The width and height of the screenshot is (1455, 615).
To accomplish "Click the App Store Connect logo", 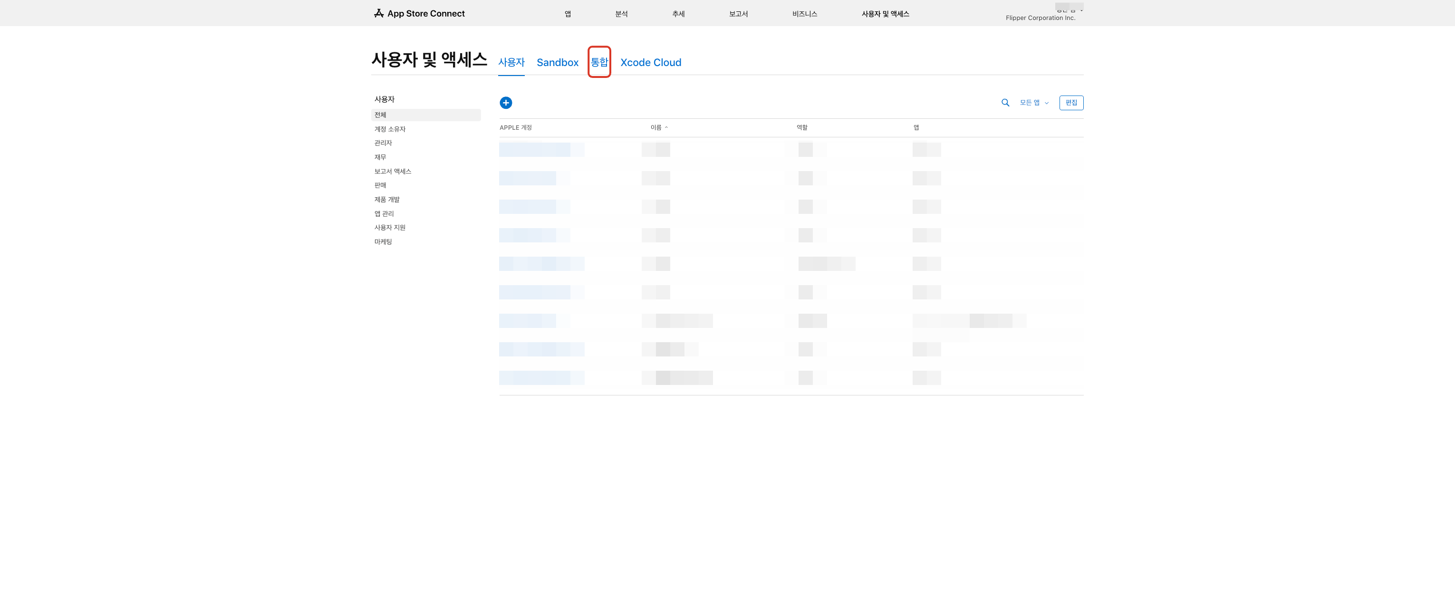I will 419,14.
